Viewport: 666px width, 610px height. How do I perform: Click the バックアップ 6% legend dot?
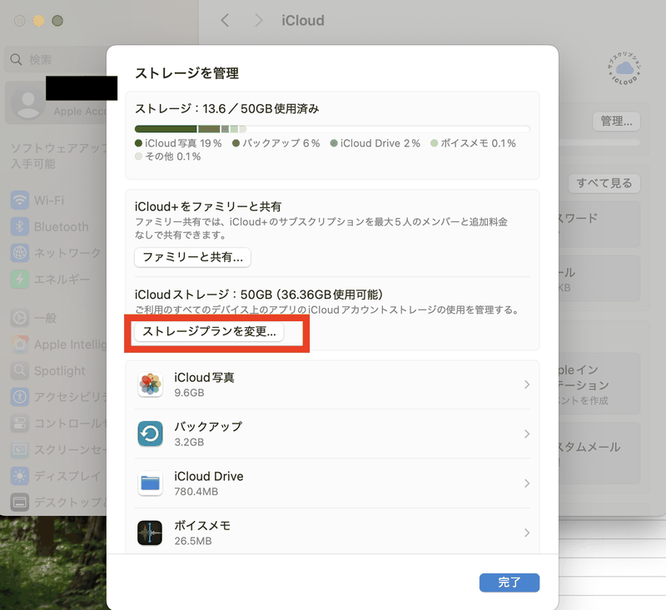[x=236, y=143]
